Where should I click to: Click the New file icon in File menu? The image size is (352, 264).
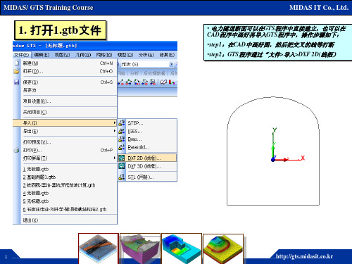(x=17, y=63)
